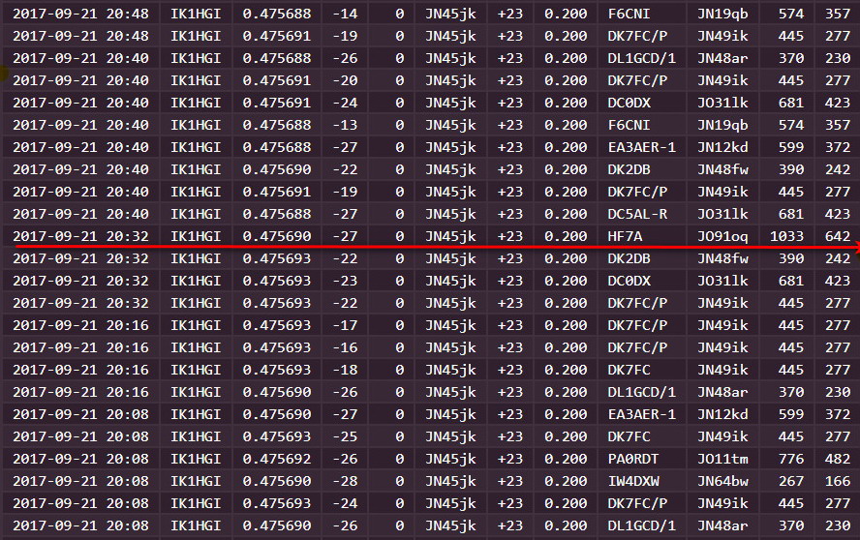The image size is (860, 540).
Task: Click the -25 SNR value
Action: coord(345,436)
